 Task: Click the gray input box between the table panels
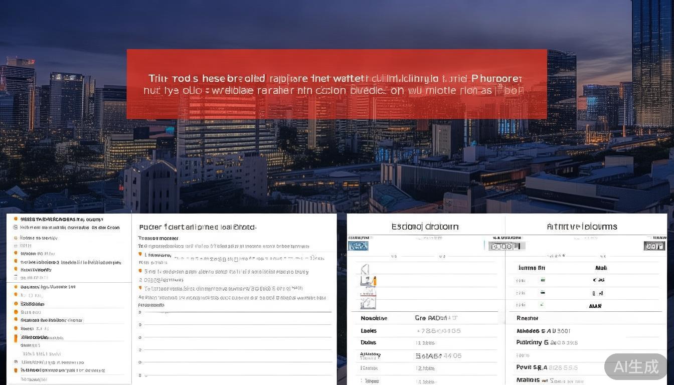[507, 246]
